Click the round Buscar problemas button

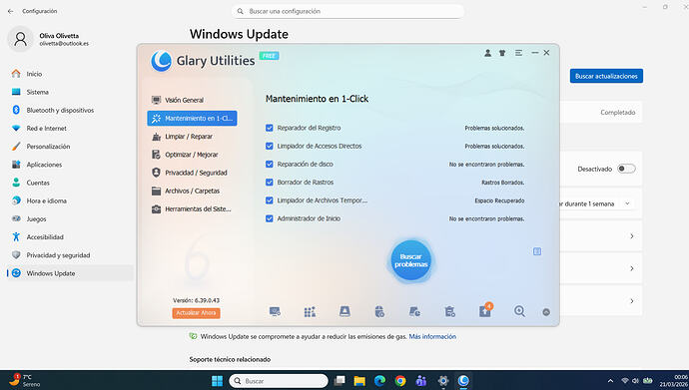coord(410,260)
